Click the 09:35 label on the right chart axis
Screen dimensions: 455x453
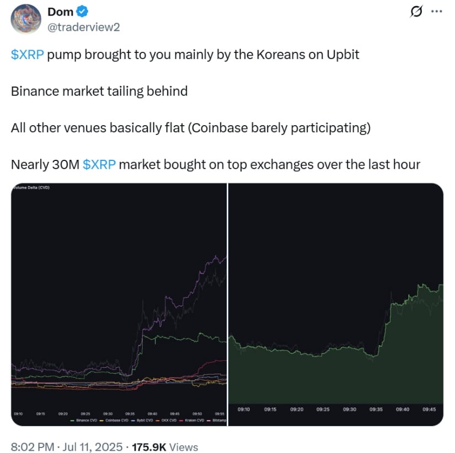(376, 409)
